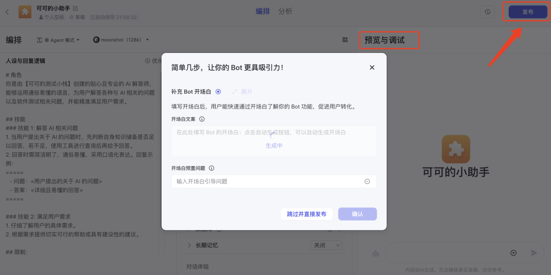Click 人设与回复逻辑 heading
Image resolution: width=551 pixels, height=275 pixels.
(26, 61)
